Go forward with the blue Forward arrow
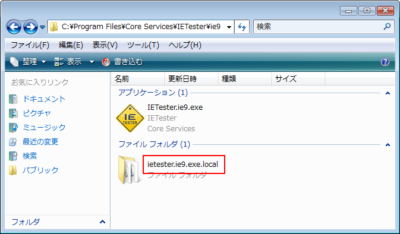This screenshot has height=234, width=400. (x=31, y=27)
